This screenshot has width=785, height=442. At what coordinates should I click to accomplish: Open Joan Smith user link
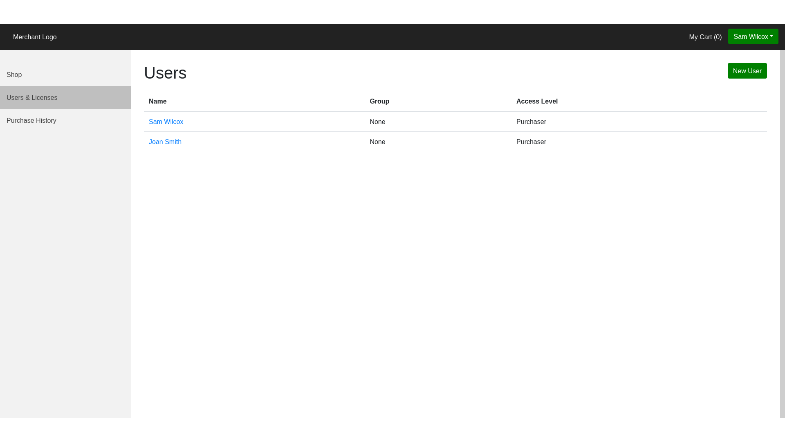(165, 142)
